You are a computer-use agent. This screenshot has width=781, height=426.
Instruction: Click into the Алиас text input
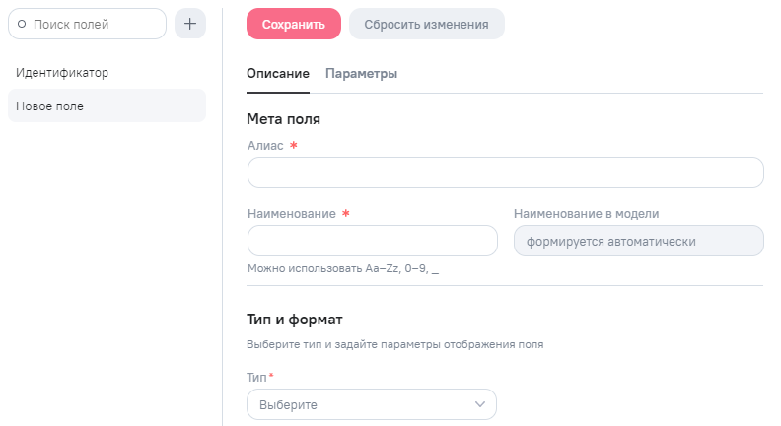tap(505, 173)
